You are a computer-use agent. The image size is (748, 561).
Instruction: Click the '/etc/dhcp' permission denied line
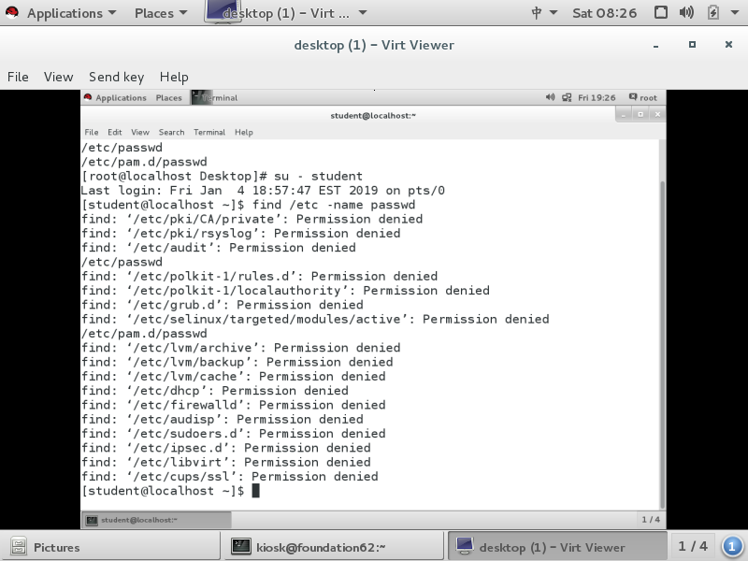(x=215, y=391)
